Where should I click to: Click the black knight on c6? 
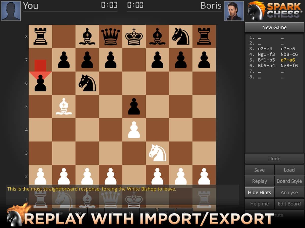pos(87,83)
